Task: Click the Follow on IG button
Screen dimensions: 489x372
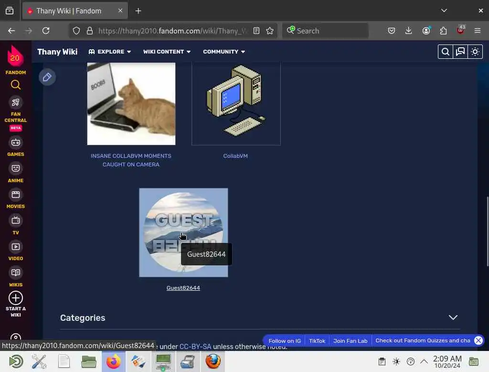Action: coord(285,341)
